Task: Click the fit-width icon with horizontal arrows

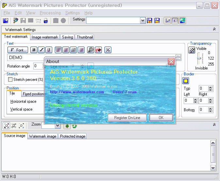Action: coord(14,126)
